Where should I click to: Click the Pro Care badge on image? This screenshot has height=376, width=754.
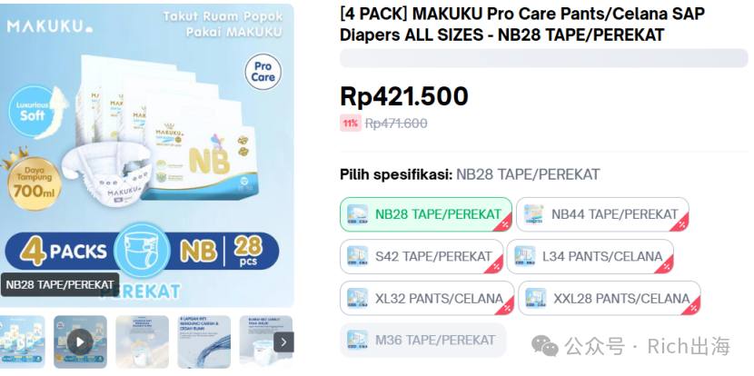[263, 72]
